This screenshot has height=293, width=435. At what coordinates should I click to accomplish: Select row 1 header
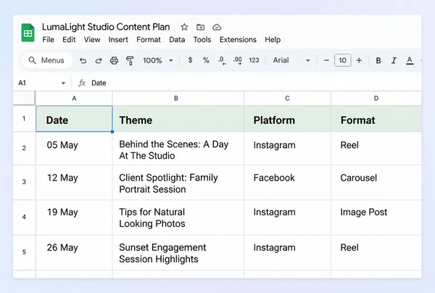pos(24,119)
